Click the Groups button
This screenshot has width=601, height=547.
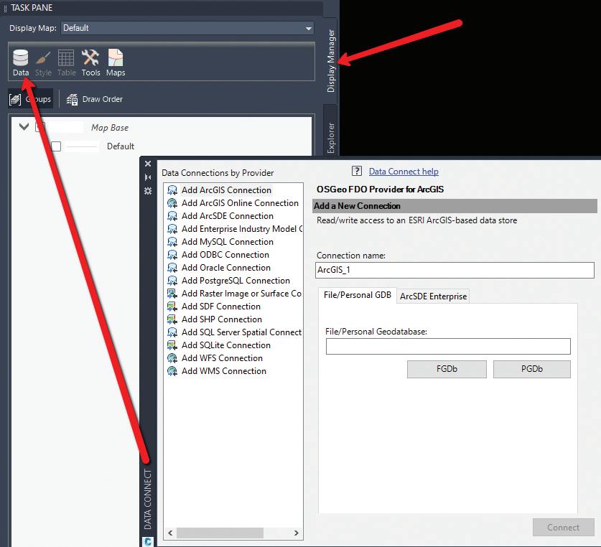click(x=30, y=99)
